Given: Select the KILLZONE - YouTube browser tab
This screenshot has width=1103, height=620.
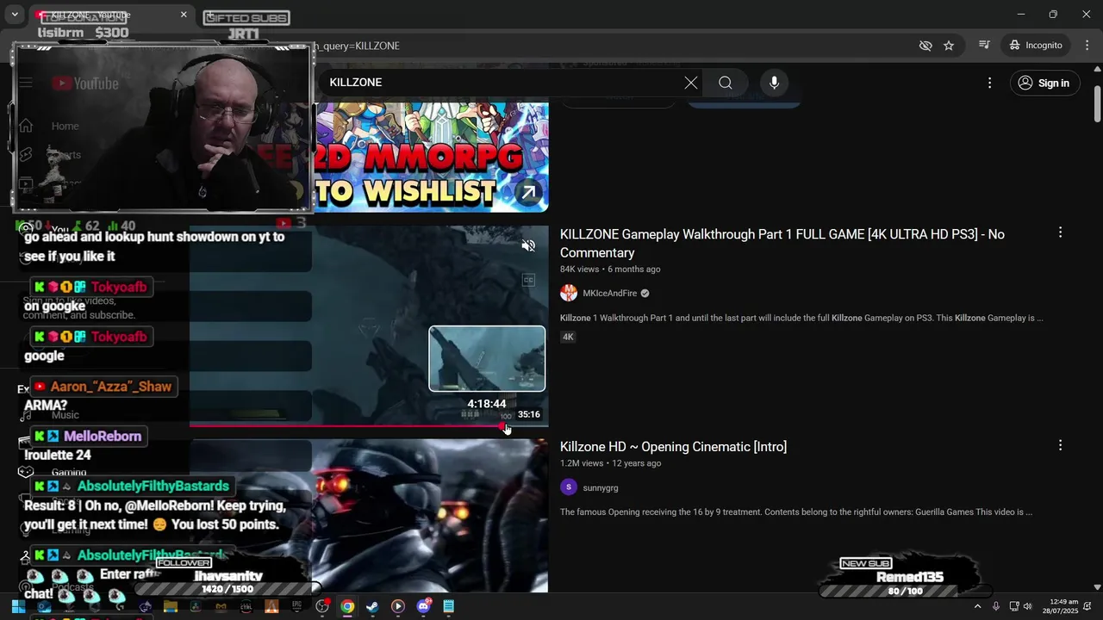Looking at the screenshot, I should pyautogui.click(x=112, y=15).
